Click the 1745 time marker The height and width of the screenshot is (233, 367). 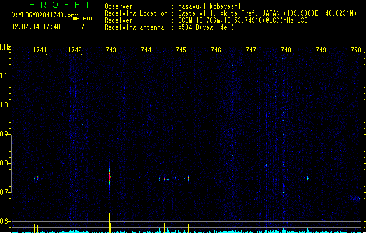coord(179,50)
